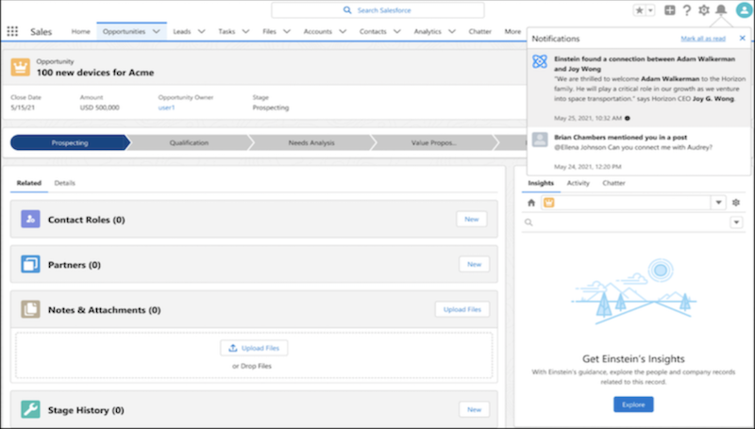This screenshot has width=755, height=429.
Task: Click the Stage History wrench icon
Action: [x=30, y=410]
